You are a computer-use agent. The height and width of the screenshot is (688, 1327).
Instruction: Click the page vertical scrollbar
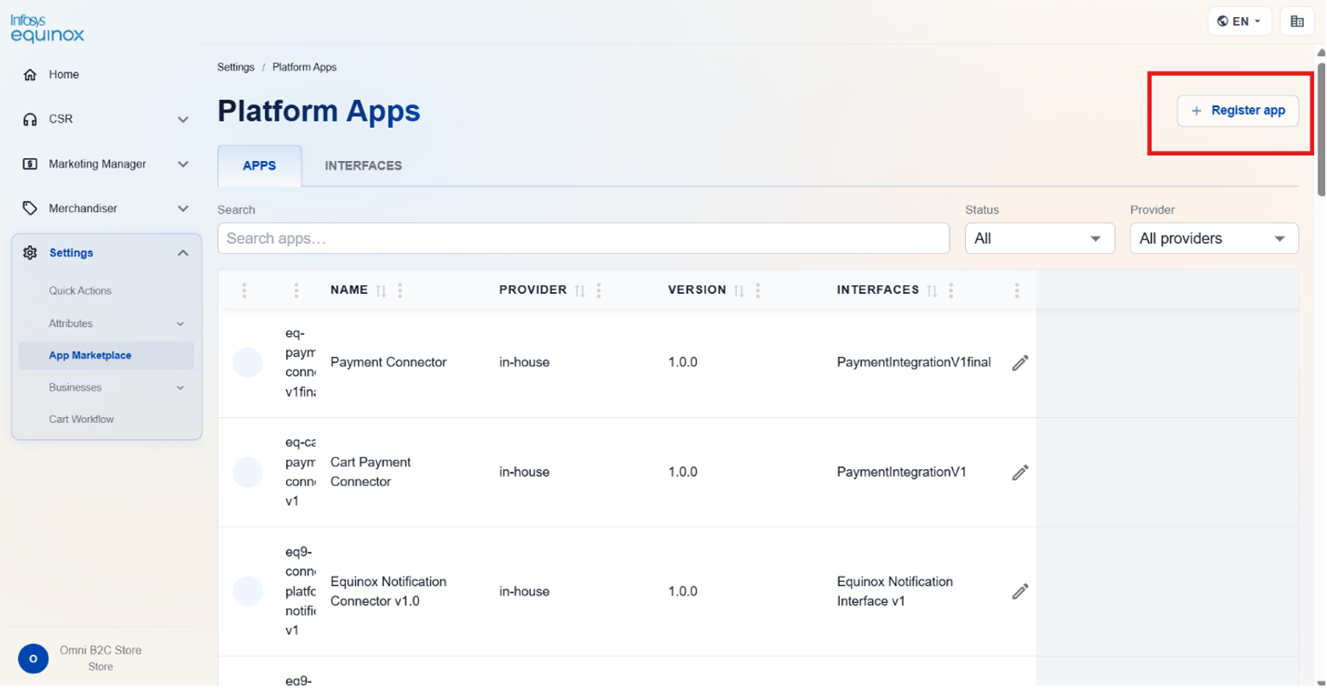[x=1321, y=128]
